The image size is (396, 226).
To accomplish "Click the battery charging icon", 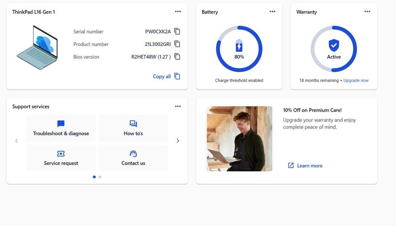I will click(239, 46).
